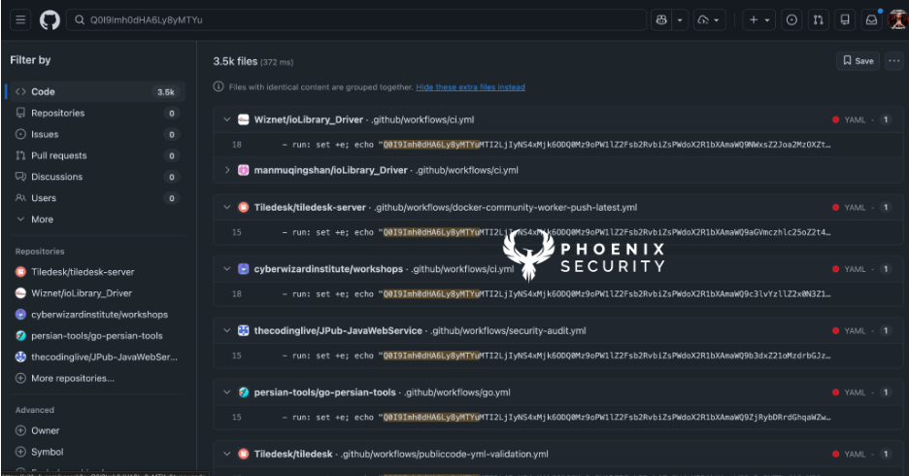Open the Create new plus menu
The height and width of the screenshot is (476, 909).
tap(758, 19)
